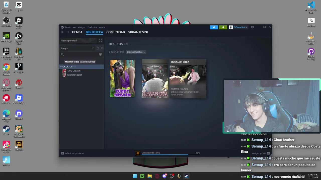The image size is (321, 180).
Task: Open Discord from the taskbar
Action: (x=164, y=176)
